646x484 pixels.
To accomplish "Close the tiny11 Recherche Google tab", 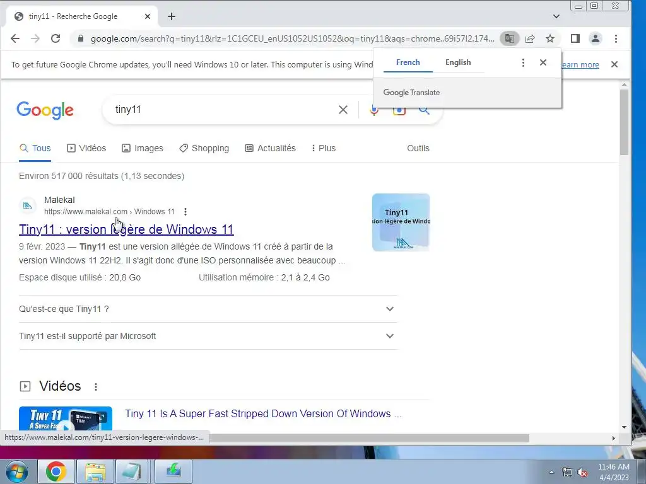I will click(x=148, y=16).
